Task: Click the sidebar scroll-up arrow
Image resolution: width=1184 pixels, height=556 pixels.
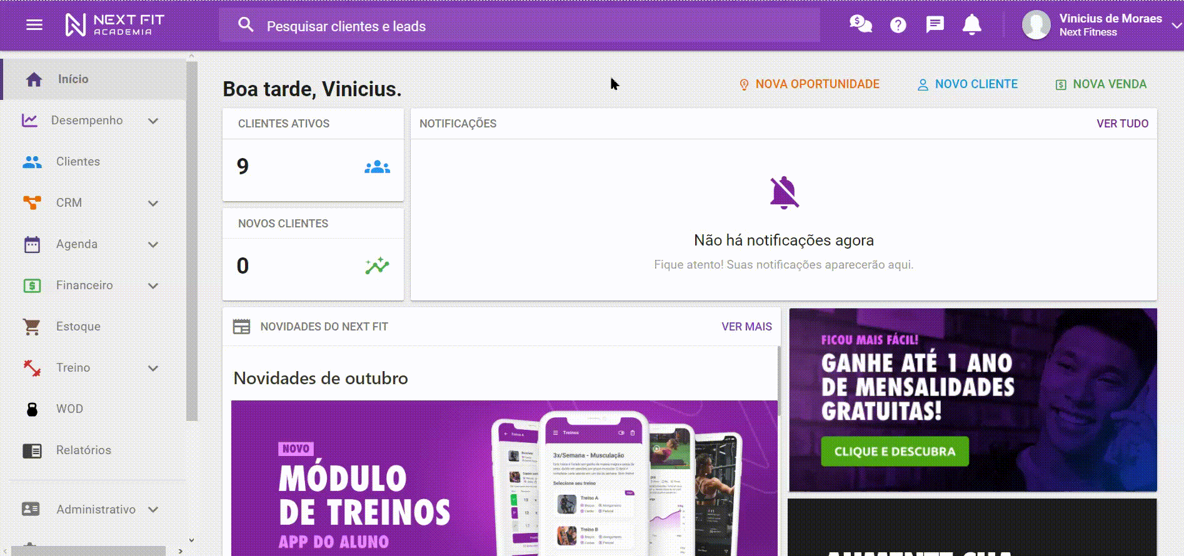Action: point(191,56)
